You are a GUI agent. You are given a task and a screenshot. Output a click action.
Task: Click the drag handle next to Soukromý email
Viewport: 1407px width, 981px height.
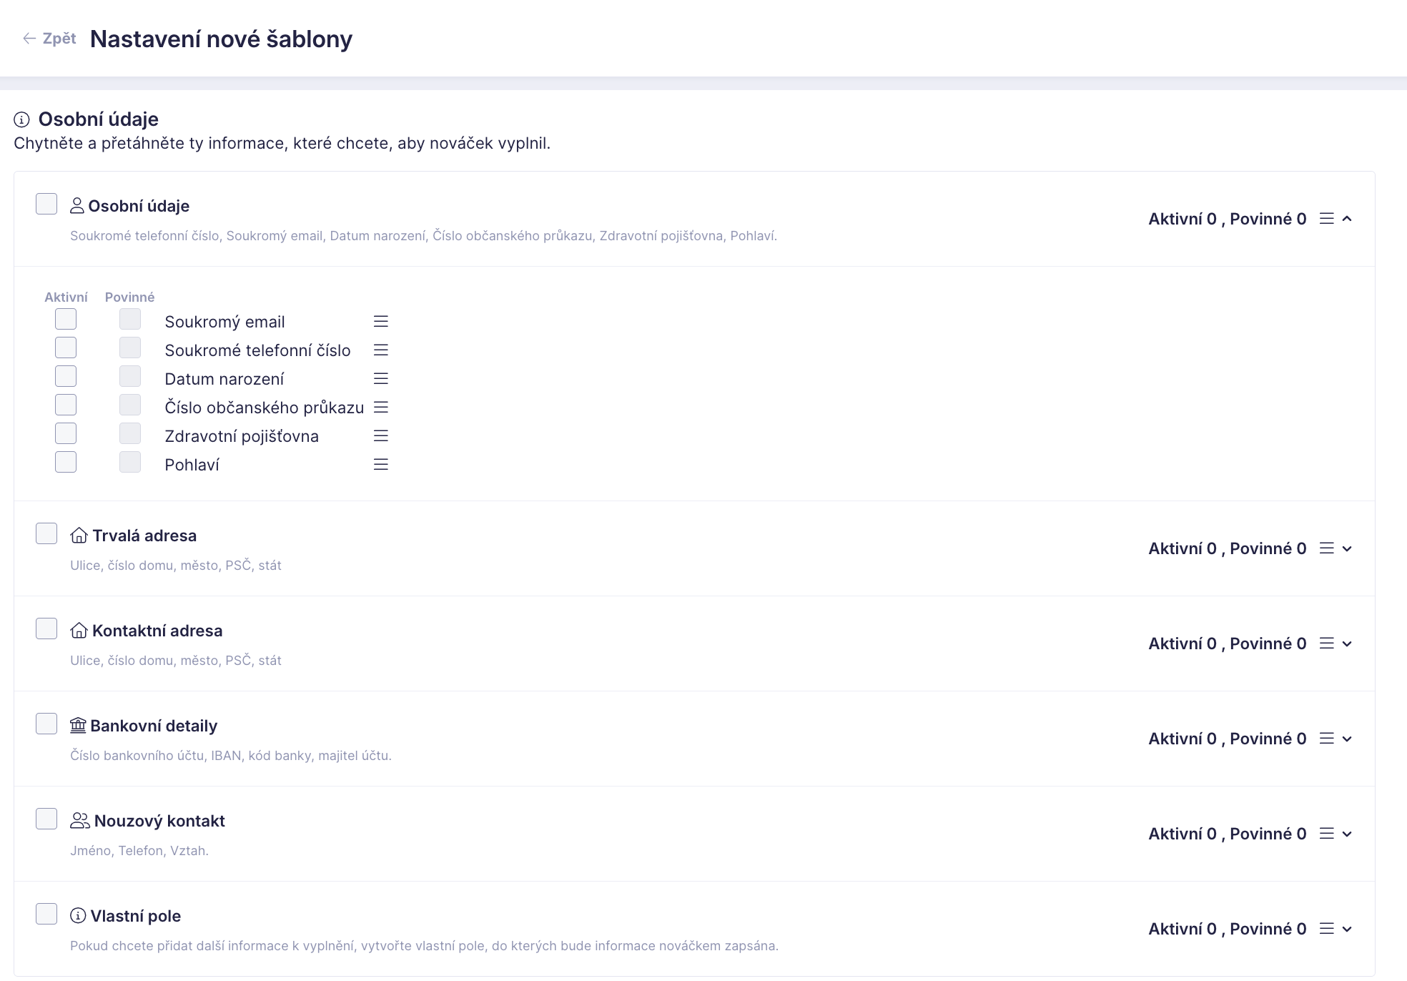pyautogui.click(x=381, y=322)
